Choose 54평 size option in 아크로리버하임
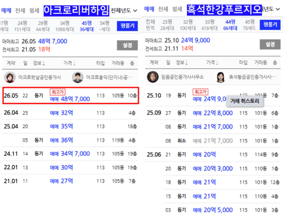285x214 pixels. tap(105, 26)
